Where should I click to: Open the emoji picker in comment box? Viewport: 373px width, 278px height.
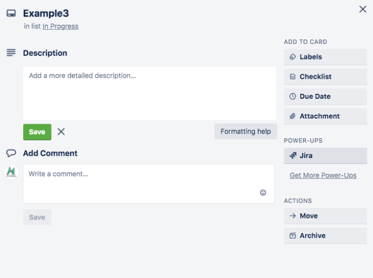(263, 192)
